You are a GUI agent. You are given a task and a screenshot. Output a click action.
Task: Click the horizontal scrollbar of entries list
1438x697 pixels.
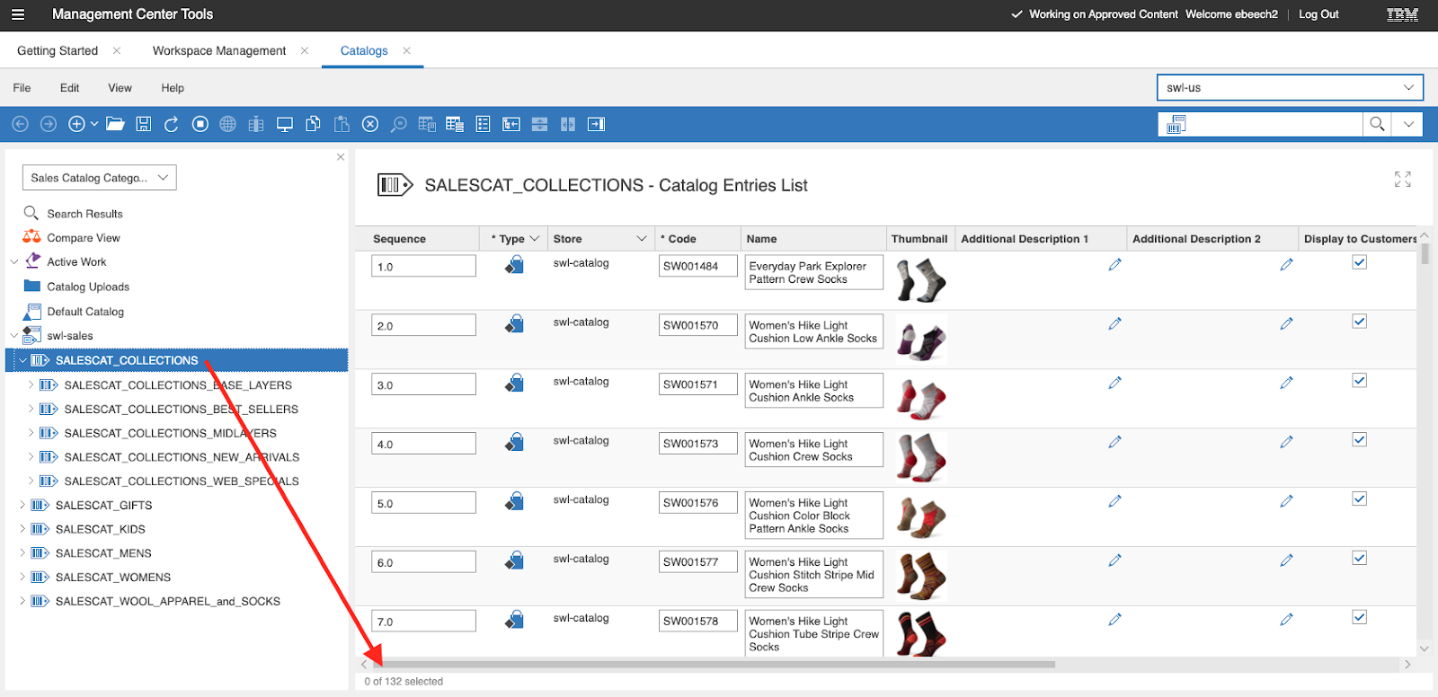pos(714,665)
